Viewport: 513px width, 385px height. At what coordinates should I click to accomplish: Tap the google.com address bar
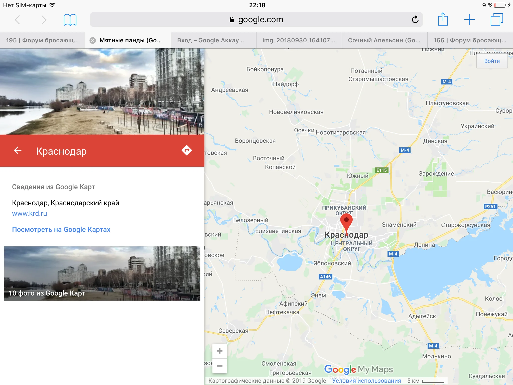pyautogui.click(x=256, y=20)
